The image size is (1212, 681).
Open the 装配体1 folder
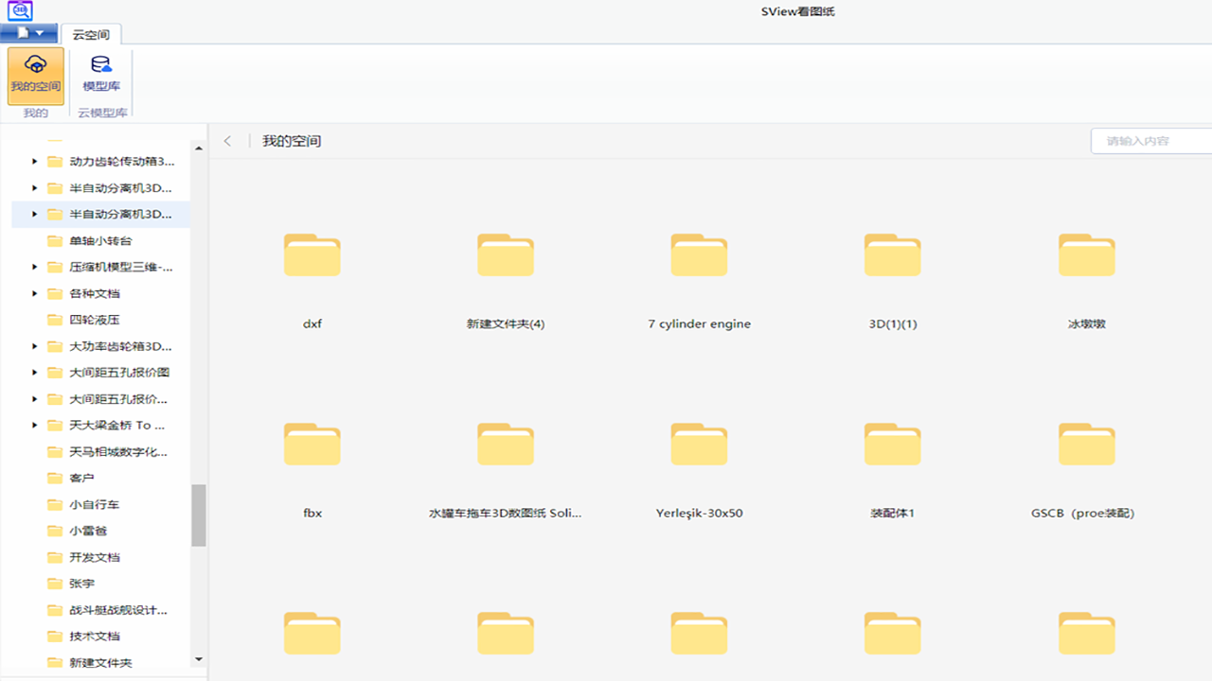(892, 444)
